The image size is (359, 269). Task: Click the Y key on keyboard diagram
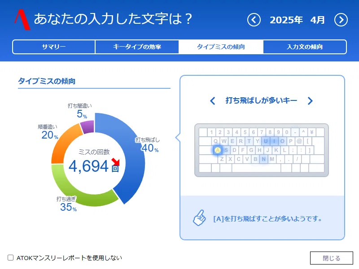tap(257, 141)
